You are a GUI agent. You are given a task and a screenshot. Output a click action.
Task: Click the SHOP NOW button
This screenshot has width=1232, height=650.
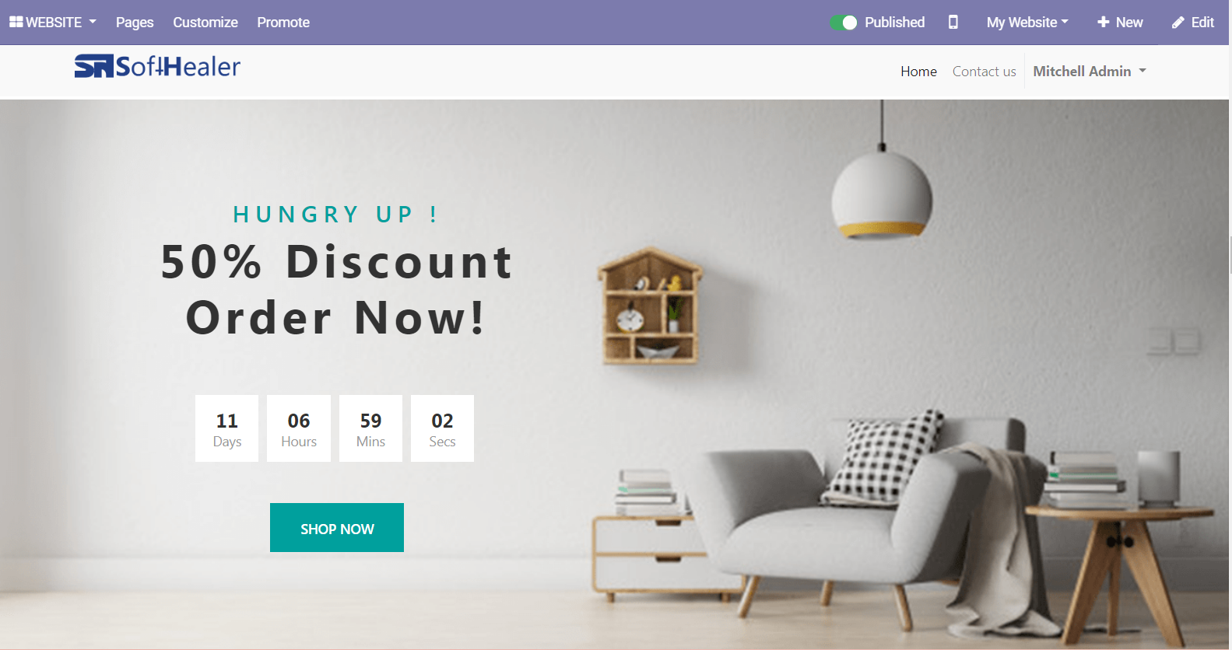pyautogui.click(x=337, y=528)
